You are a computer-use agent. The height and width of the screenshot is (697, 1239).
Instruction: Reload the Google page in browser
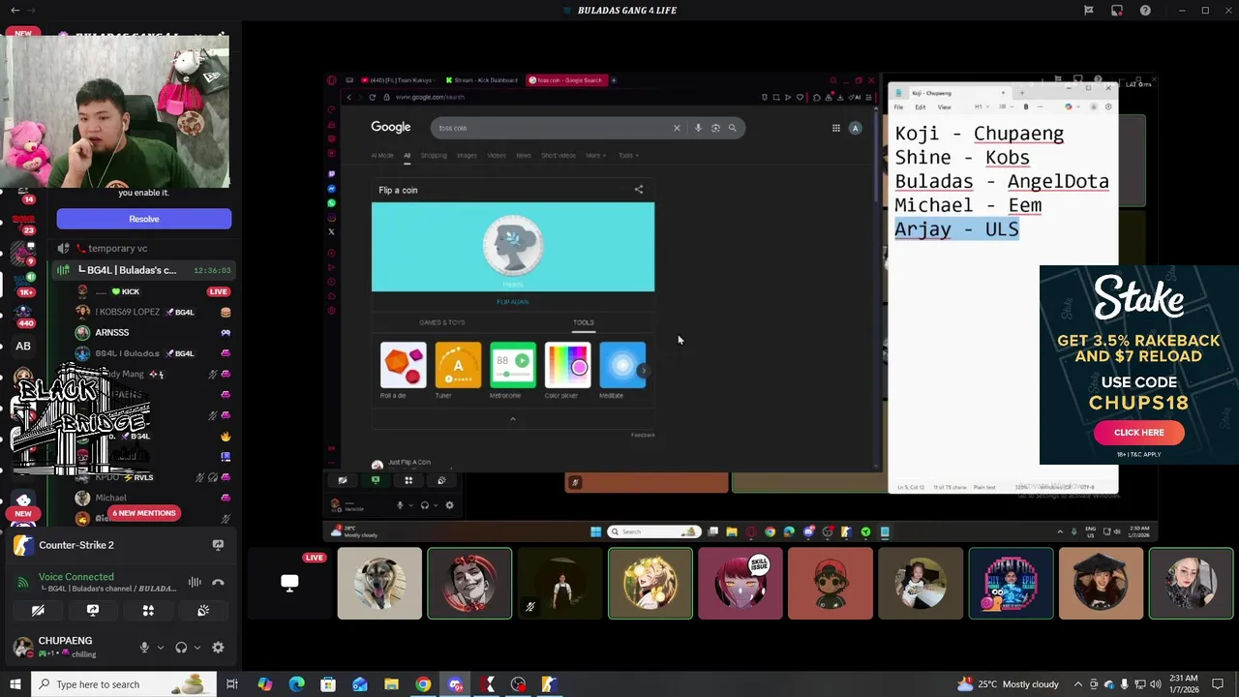tap(373, 97)
